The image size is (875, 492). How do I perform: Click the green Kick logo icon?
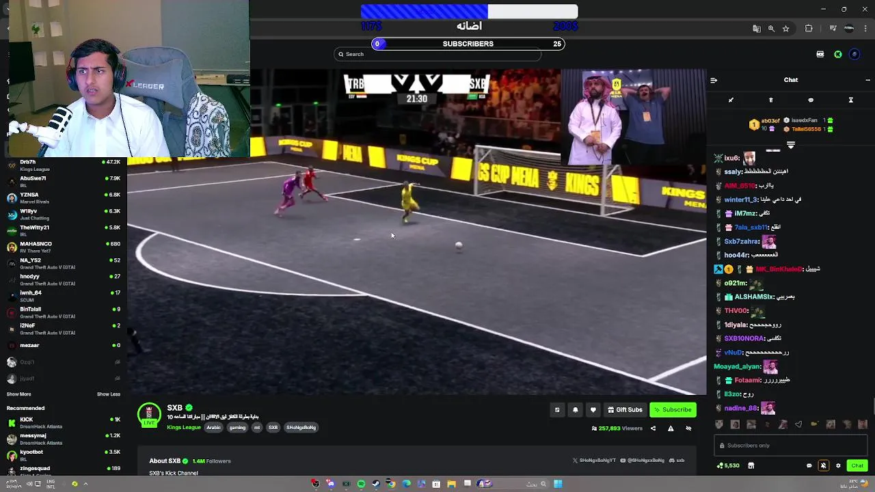click(838, 54)
